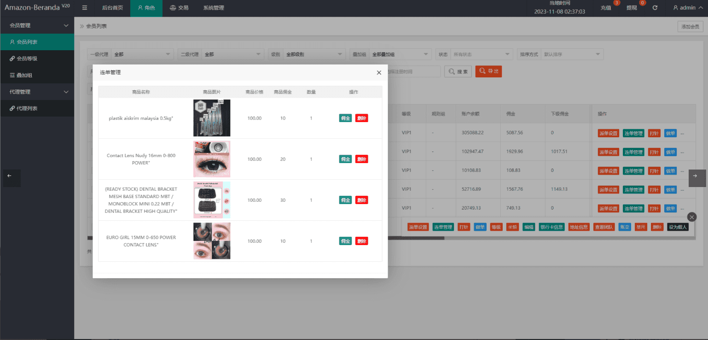Open the 充值 recharge notifications

606,8
